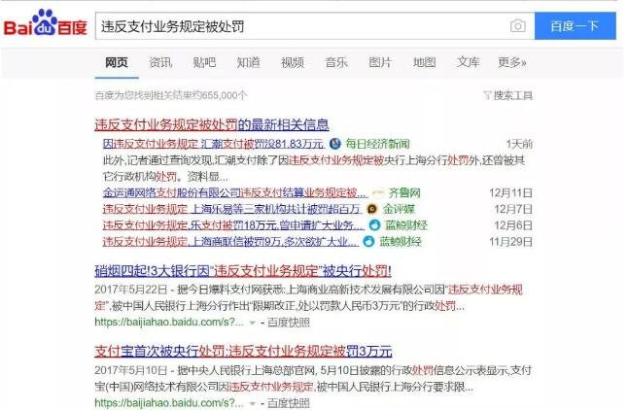Switch to the 知道 tab
Screen dimensions: 628x410
tap(248, 62)
